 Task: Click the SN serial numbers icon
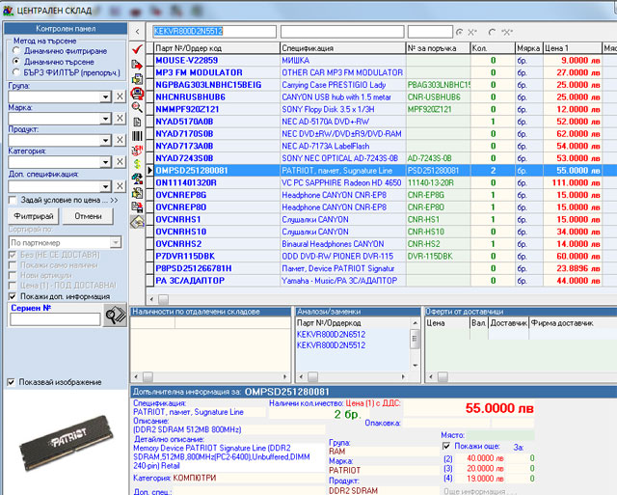(137, 150)
